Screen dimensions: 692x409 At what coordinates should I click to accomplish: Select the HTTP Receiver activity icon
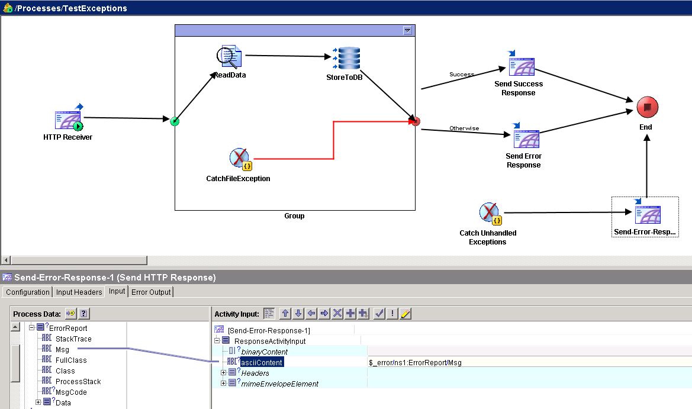pos(67,120)
